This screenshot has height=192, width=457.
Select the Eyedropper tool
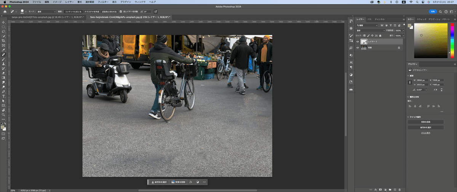(3, 50)
